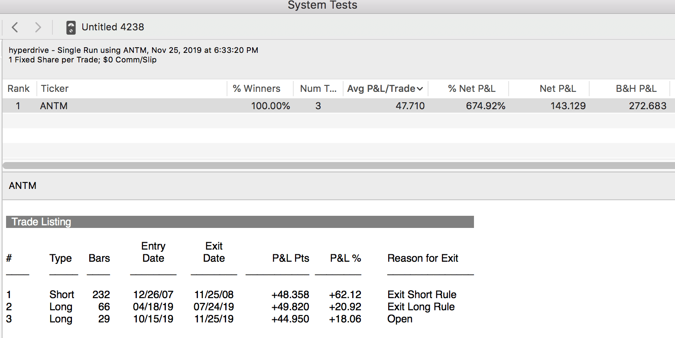Sort by % Net P&L column

point(471,89)
